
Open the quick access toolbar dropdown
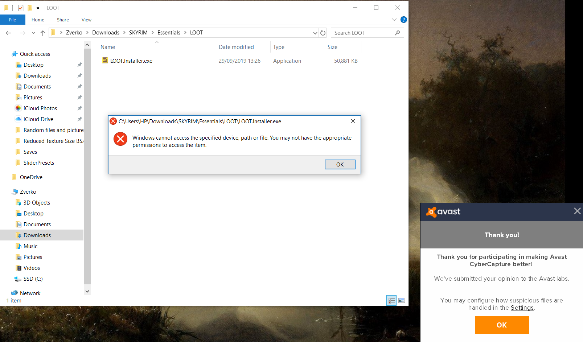[38, 8]
